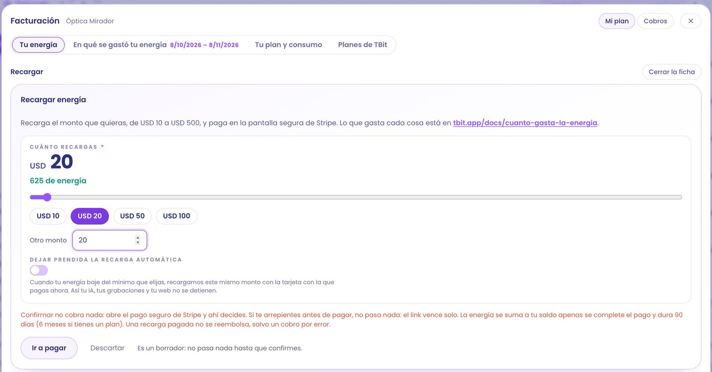The height and width of the screenshot is (372, 712).
Task: Choose the USD 10 preset
Action: [48, 216]
